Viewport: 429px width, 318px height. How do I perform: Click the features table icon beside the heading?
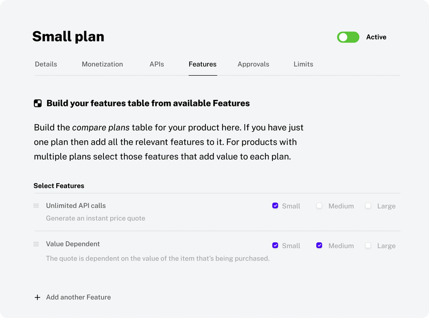click(x=38, y=103)
